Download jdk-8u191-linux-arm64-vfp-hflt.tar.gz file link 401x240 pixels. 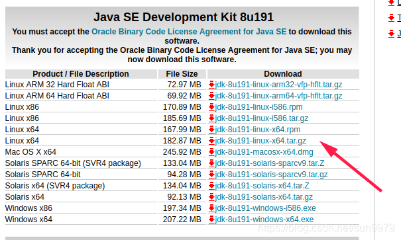pos(279,96)
